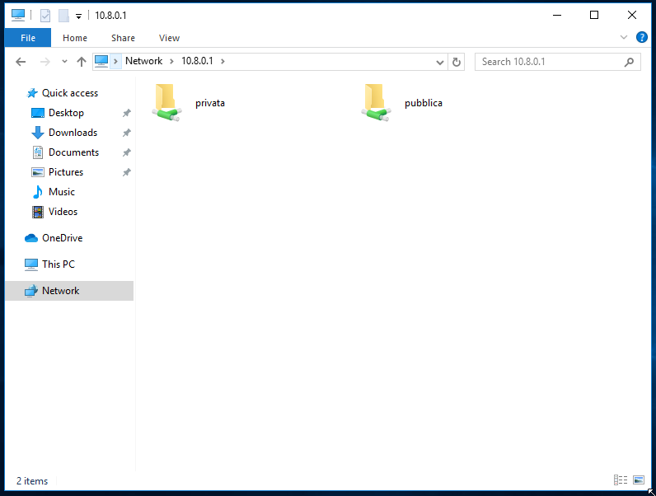Click the computer icon in address bar

click(101, 61)
